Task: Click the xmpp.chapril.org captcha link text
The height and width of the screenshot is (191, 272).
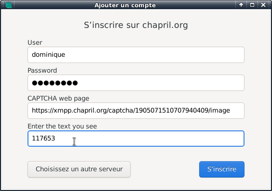Action: [x=131, y=110]
